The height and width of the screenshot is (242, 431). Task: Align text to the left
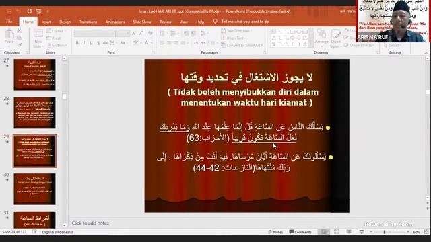[x=162, y=43]
